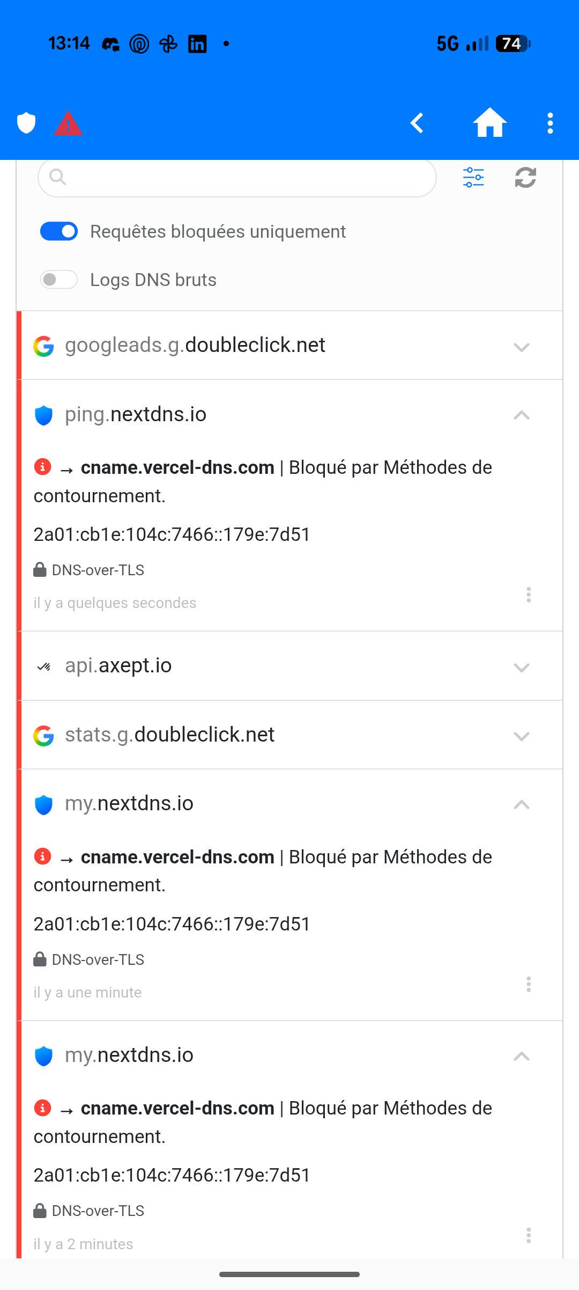Expand stats.g.doubleclick.net entry
This screenshot has width=579, height=1290.
[289, 735]
